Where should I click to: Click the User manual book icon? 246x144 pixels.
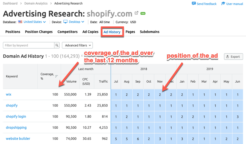pyautogui.click(x=223, y=4)
